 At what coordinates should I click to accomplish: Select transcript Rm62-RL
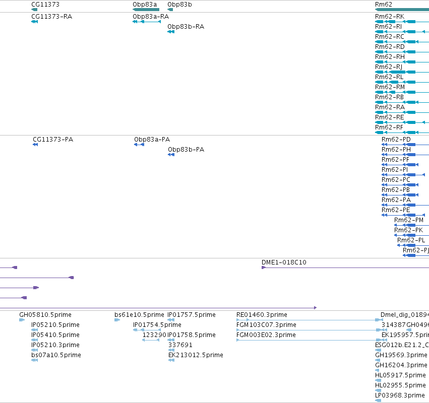(x=389, y=77)
